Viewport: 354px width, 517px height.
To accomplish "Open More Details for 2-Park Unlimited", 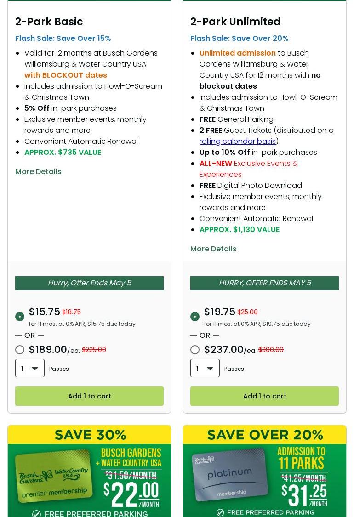I will (213, 249).
